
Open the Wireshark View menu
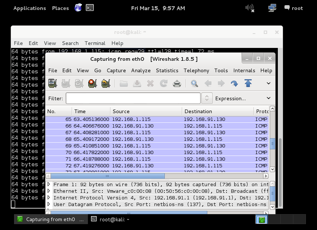pos(83,70)
